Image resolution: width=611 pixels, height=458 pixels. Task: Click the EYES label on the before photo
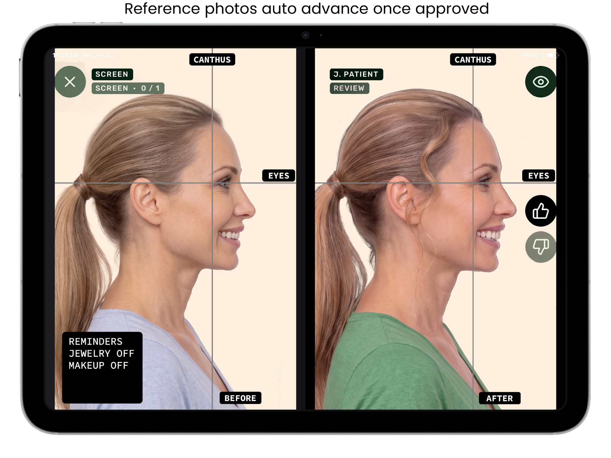pos(279,176)
